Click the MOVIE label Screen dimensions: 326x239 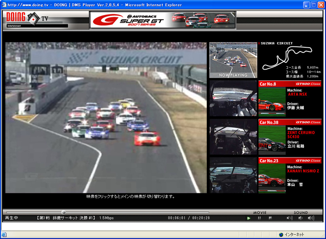(260, 213)
